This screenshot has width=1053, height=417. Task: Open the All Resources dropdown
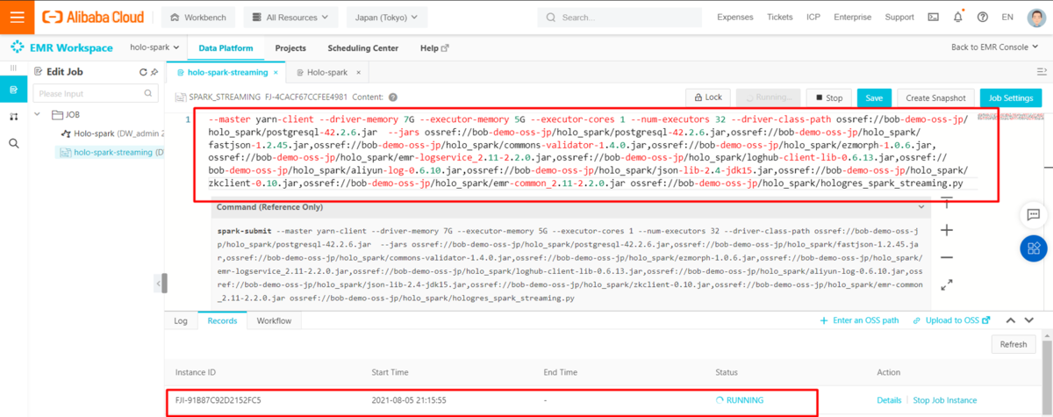click(290, 17)
